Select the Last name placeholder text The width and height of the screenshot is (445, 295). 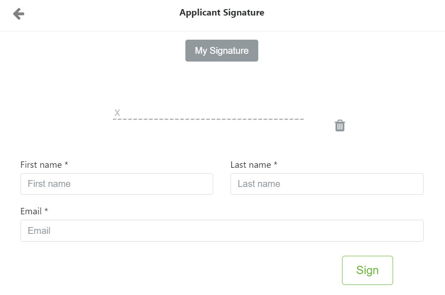pyautogui.click(x=259, y=184)
